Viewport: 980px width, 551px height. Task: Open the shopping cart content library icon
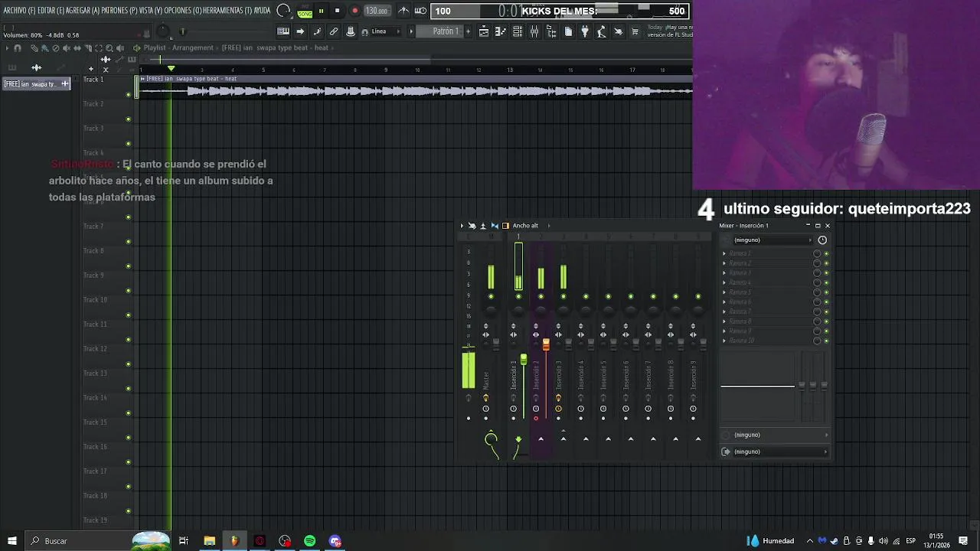click(635, 31)
